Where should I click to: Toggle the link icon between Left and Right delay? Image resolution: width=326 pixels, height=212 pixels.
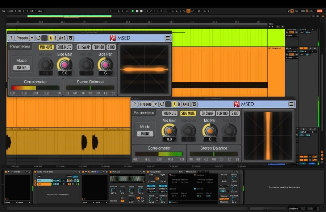tap(157, 179)
